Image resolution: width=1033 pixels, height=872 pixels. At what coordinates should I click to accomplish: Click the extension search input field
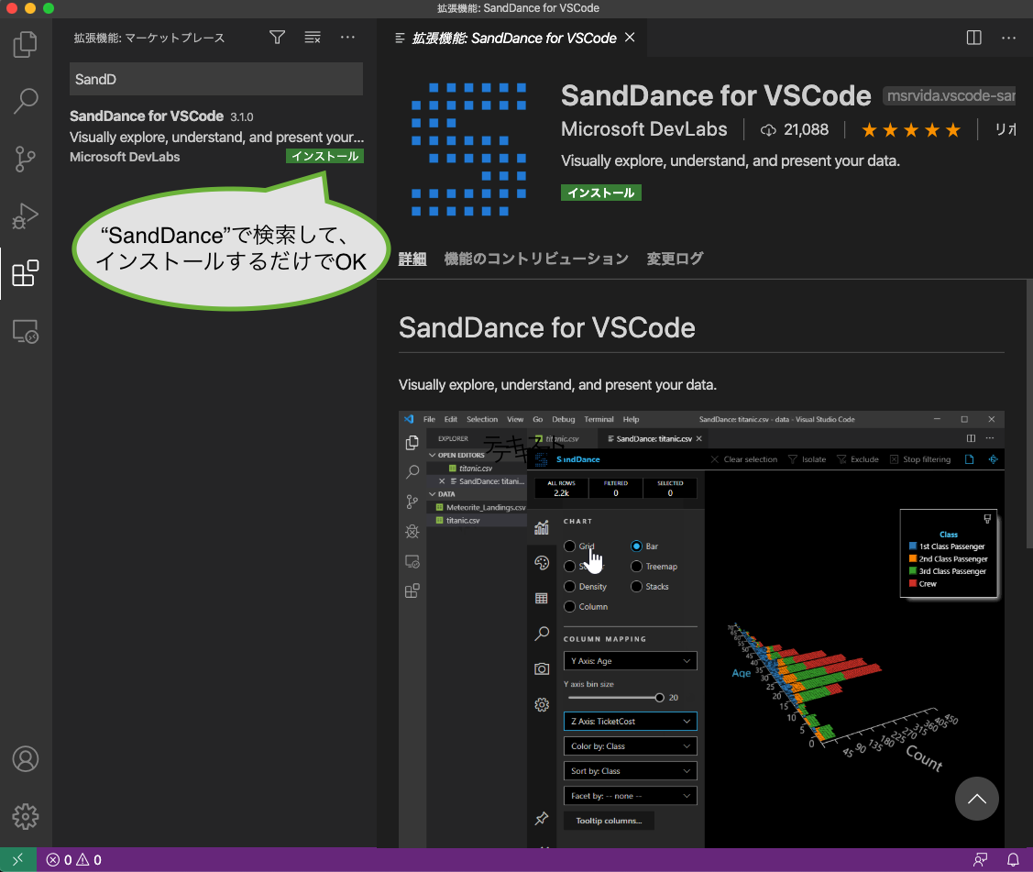click(216, 80)
